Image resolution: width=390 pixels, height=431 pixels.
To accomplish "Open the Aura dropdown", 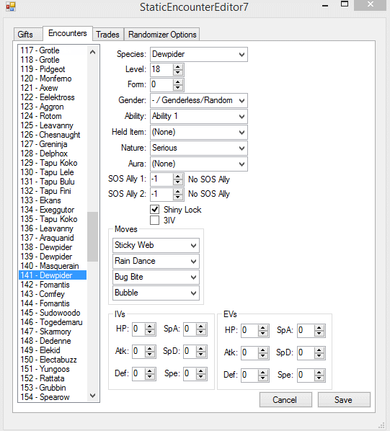I will pyautogui.click(x=242, y=164).
